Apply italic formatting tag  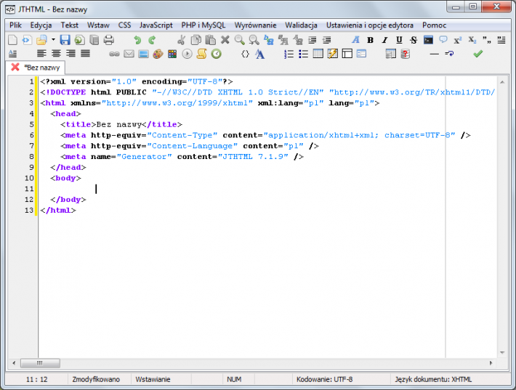pyautogui.click(x=384, y=40)
